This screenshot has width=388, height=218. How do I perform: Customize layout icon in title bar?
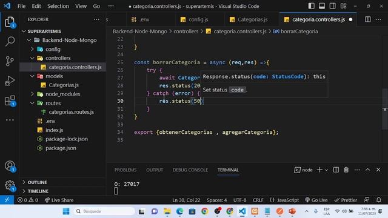344,6
